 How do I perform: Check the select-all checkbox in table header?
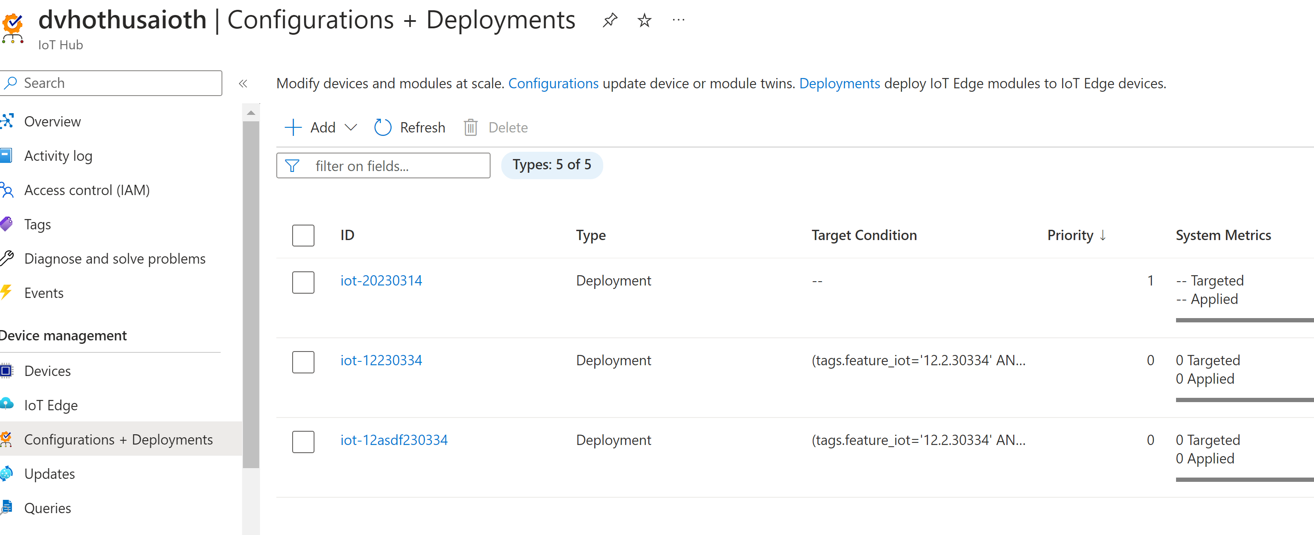303,235
